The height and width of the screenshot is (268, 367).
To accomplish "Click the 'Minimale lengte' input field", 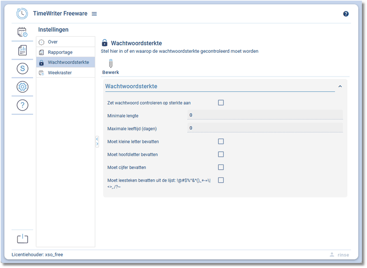I will 265,115.
